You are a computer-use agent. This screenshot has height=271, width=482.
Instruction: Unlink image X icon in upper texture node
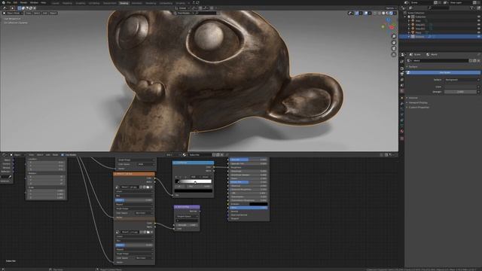151,187
